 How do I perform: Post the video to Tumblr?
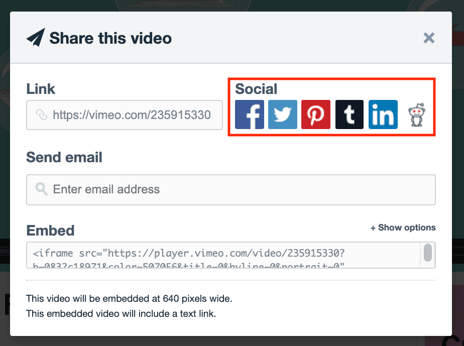[350, 114]
